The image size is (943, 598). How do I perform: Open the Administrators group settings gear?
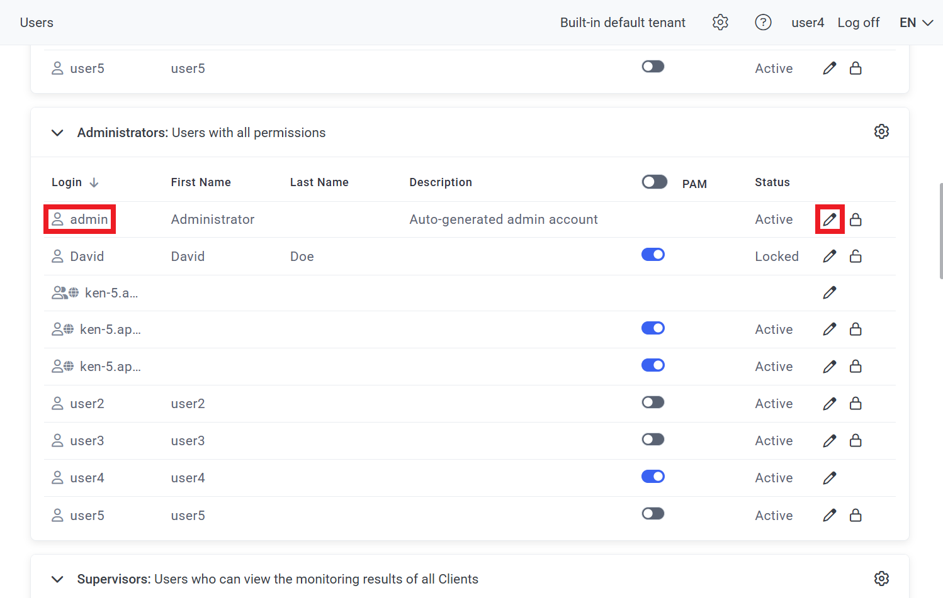(881, 132)
